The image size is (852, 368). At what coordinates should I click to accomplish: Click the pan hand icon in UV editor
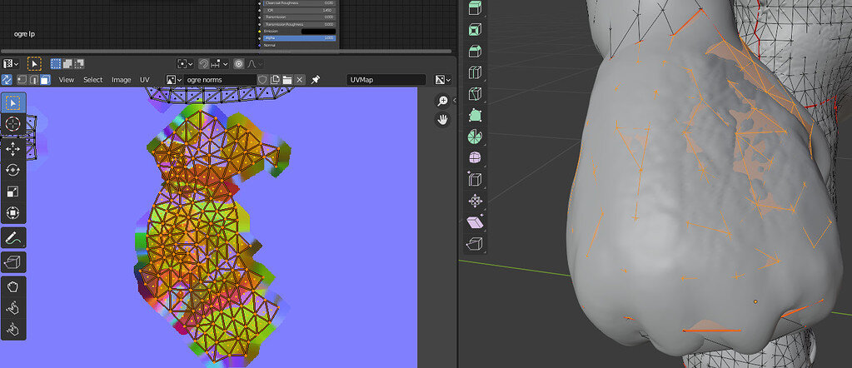coord(443,120)
